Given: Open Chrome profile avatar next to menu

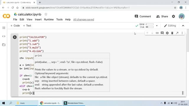Looking at the screenshot, I should pos(181,8).
